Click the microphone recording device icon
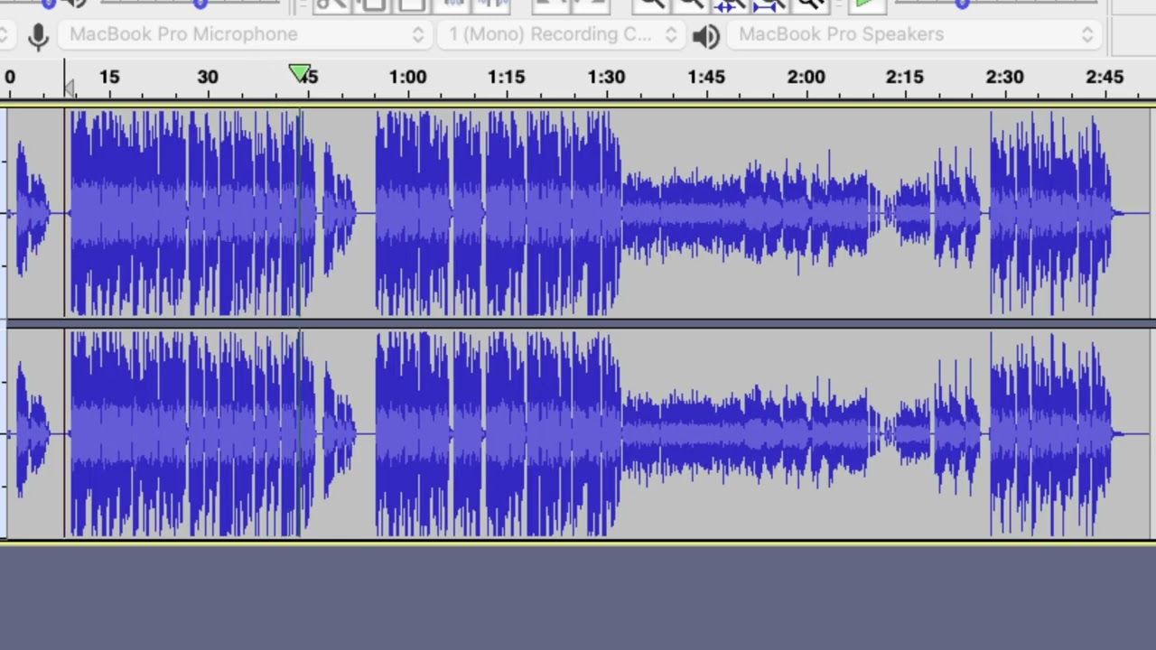 (x=38, y=36)
